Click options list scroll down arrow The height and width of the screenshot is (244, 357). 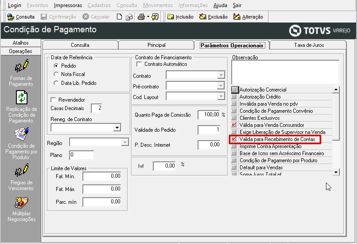(336, 172)
